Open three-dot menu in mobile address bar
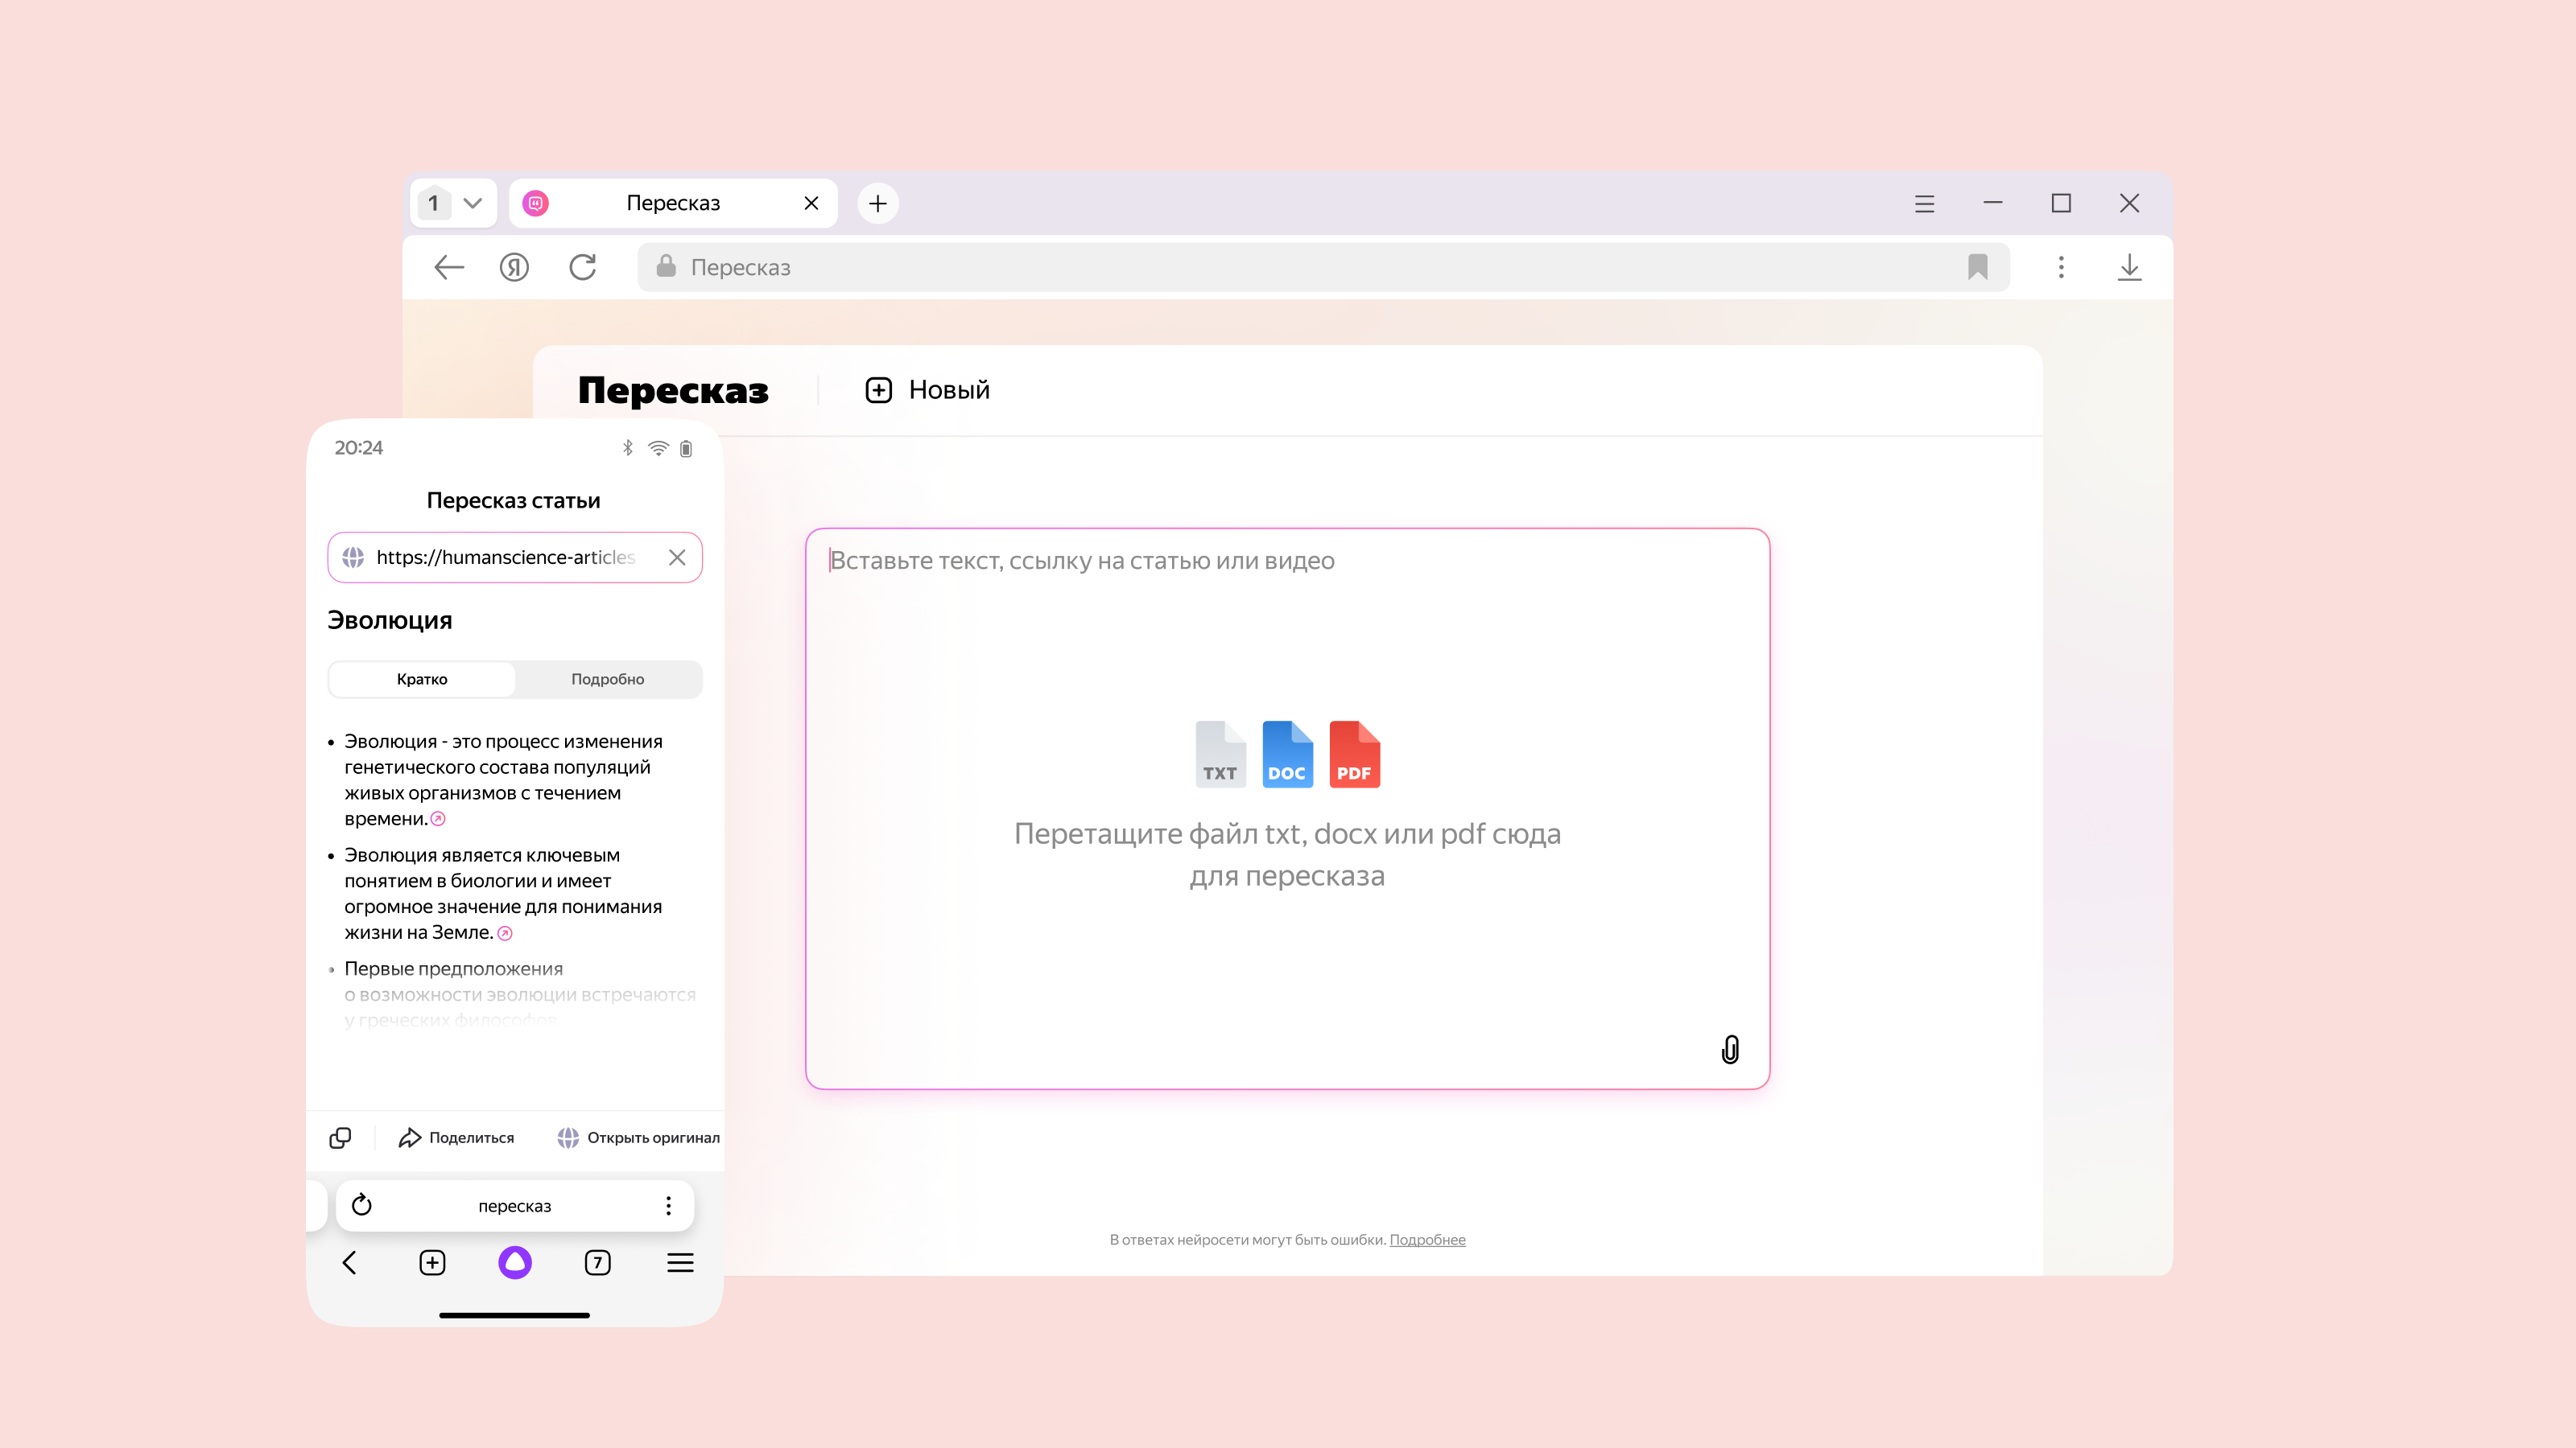Viewport: 2576px width, 1448px height. pyautogui.click(x=668, y=1205)
